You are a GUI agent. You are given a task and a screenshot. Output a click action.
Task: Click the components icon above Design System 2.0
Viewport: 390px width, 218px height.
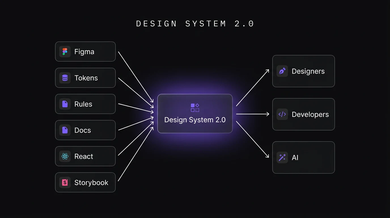click(x=195, y=108)
